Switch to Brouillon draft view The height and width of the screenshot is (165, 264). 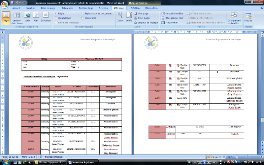click(x=46, y=17)
